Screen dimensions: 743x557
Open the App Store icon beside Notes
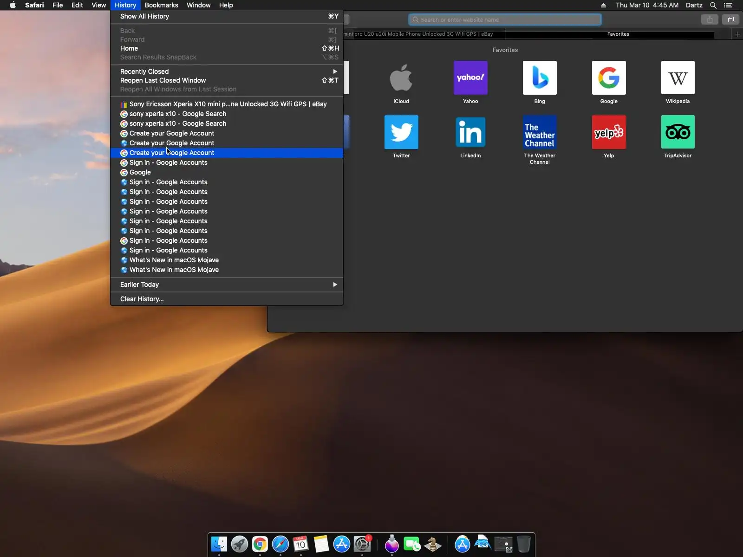pyautogui.click(x=342, y=544)
